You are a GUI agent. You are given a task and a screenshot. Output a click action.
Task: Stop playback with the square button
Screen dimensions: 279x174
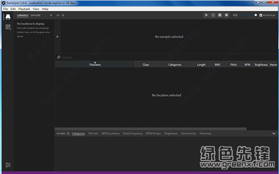coord(220,15)
